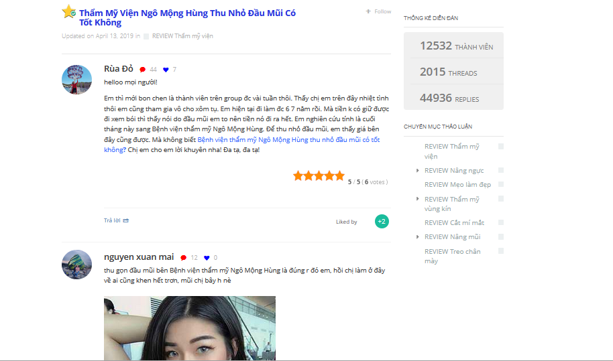
Task: Click Rùa Đỏ's red comment bubble icon
Action: coord(142,70)
